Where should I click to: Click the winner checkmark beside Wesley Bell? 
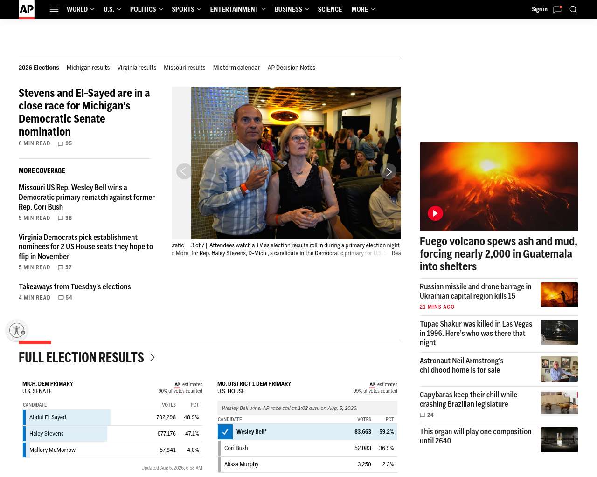click(225, 432)
